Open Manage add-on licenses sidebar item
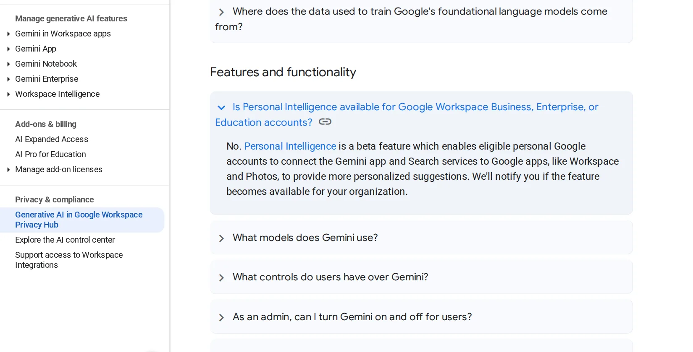693x352 pixels. tap(59, 169)
